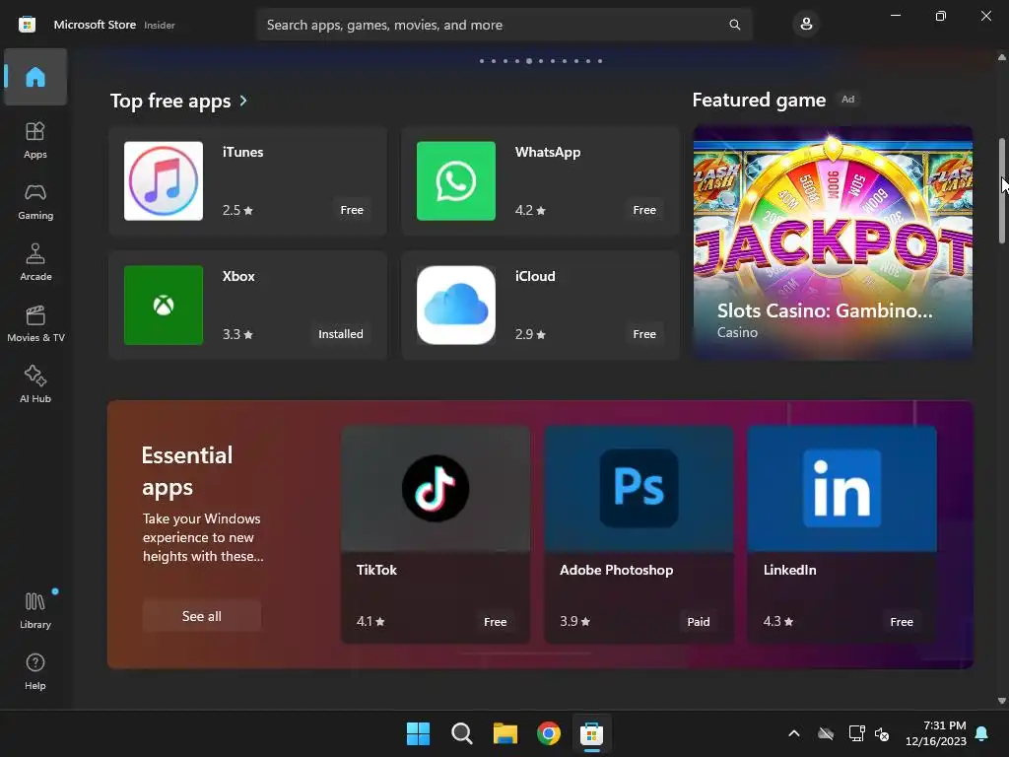Click the OneDrive cloud tray icon
Image resolution: width=1009 pixels, height=757 pixels.
coord(826,733)
